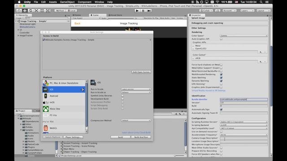
Task: Open the Layers dropdown
Action: 247,11
